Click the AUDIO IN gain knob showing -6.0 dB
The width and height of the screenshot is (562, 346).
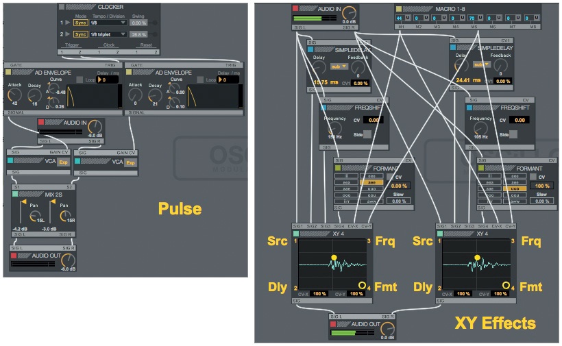point(95,127)
